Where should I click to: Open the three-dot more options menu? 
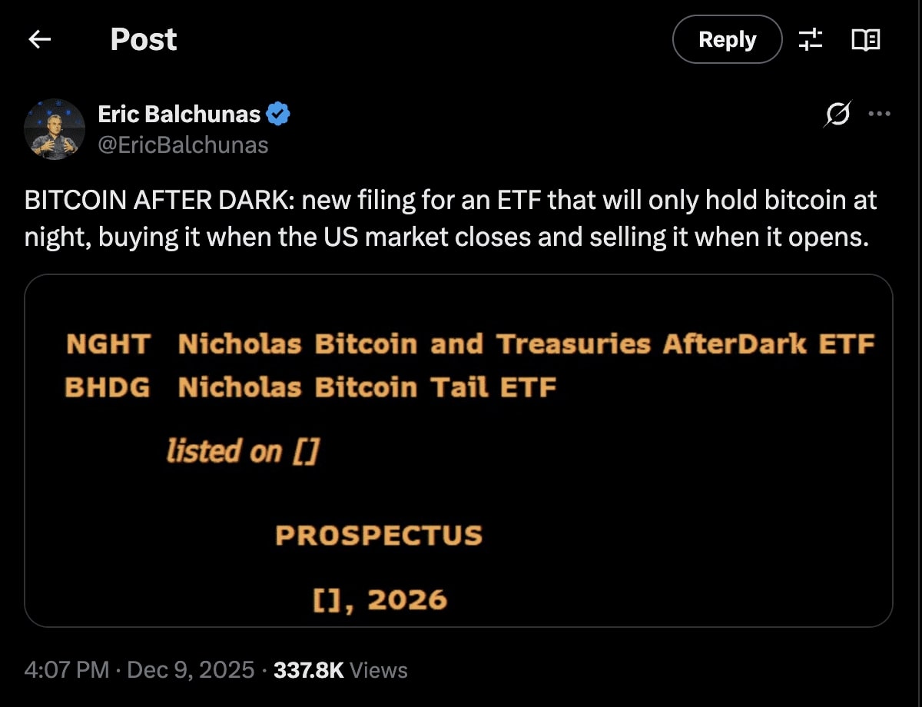point(879,113)
